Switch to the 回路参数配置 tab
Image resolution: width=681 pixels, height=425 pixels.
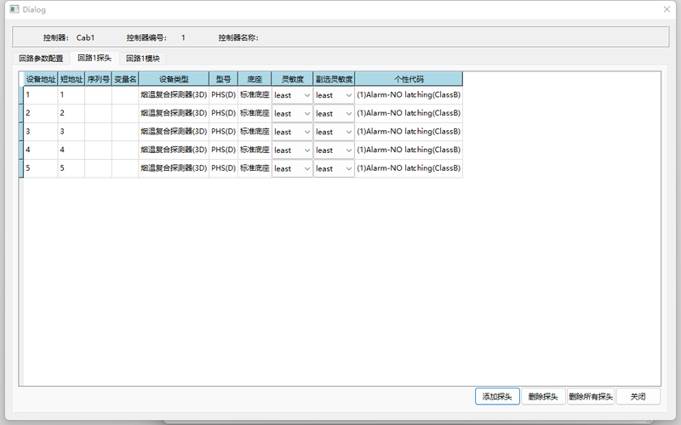[x=41, y=58]
